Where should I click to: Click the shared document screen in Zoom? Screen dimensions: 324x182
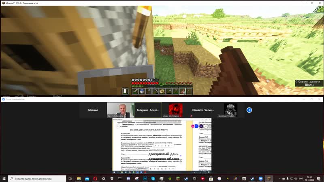[162, 146]
